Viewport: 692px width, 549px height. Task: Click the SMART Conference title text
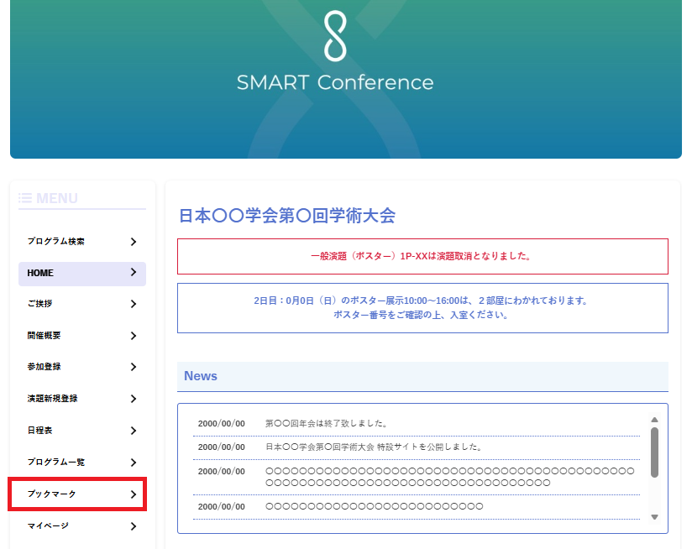[335, 82]
